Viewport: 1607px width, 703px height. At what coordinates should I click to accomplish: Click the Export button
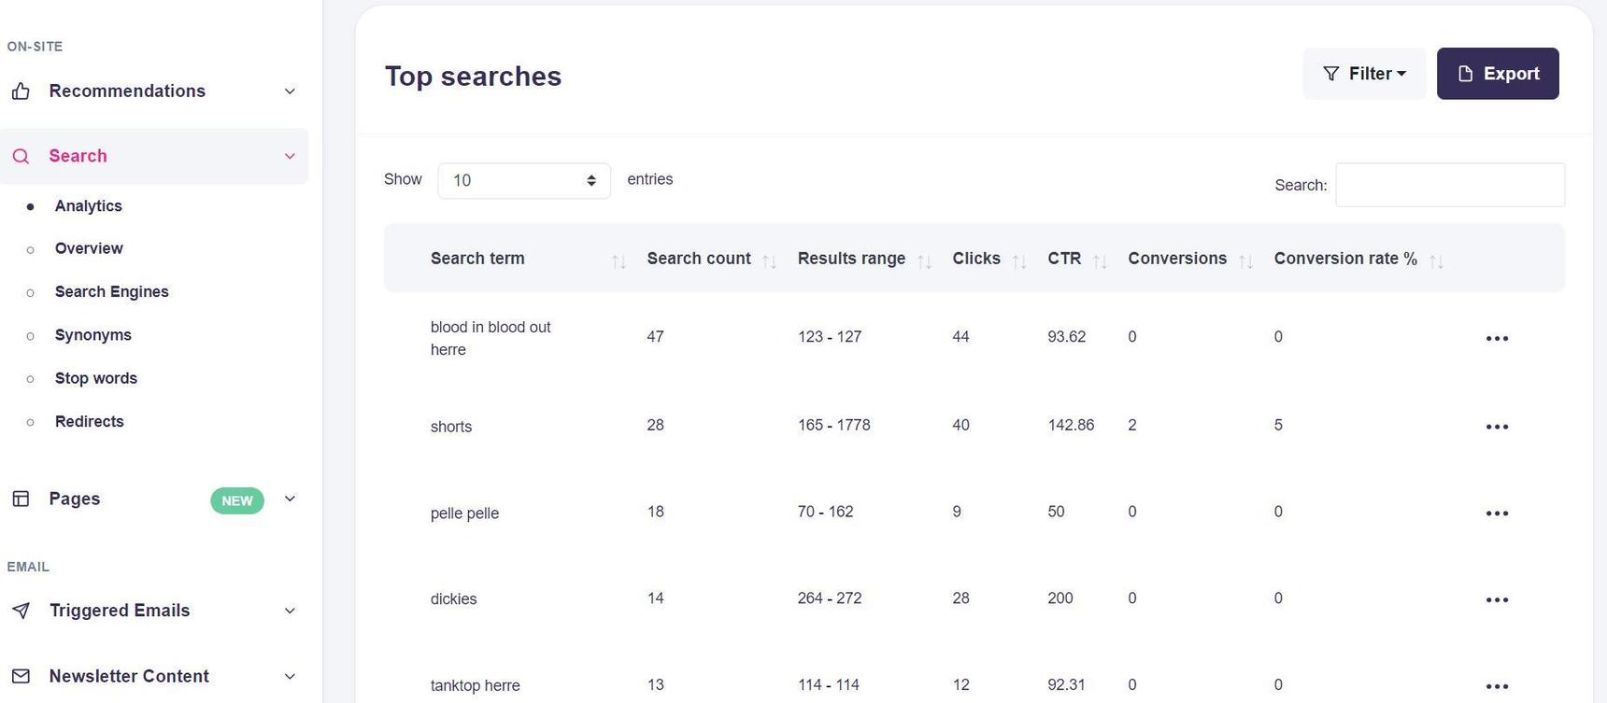coord(1498,74)
